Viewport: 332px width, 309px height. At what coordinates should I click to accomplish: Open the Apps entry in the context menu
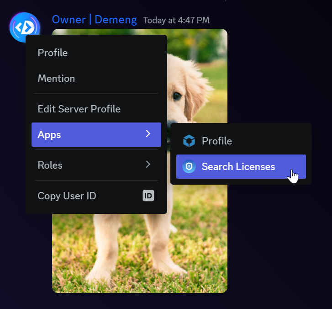tap(49, 134)
